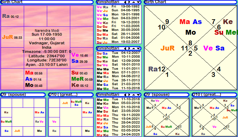Select Ve-Ra dasha row dated 19-06-1992
238x137 pixels.
tap(118, 7)
